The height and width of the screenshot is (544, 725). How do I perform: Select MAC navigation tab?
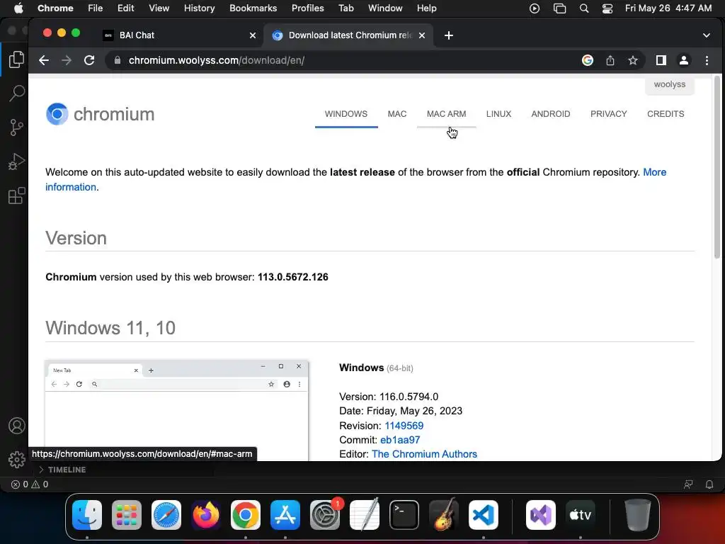(396, 114)
